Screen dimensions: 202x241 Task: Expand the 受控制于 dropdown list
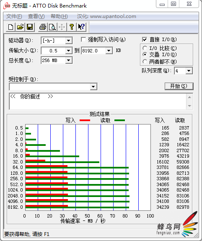(93, 87)
